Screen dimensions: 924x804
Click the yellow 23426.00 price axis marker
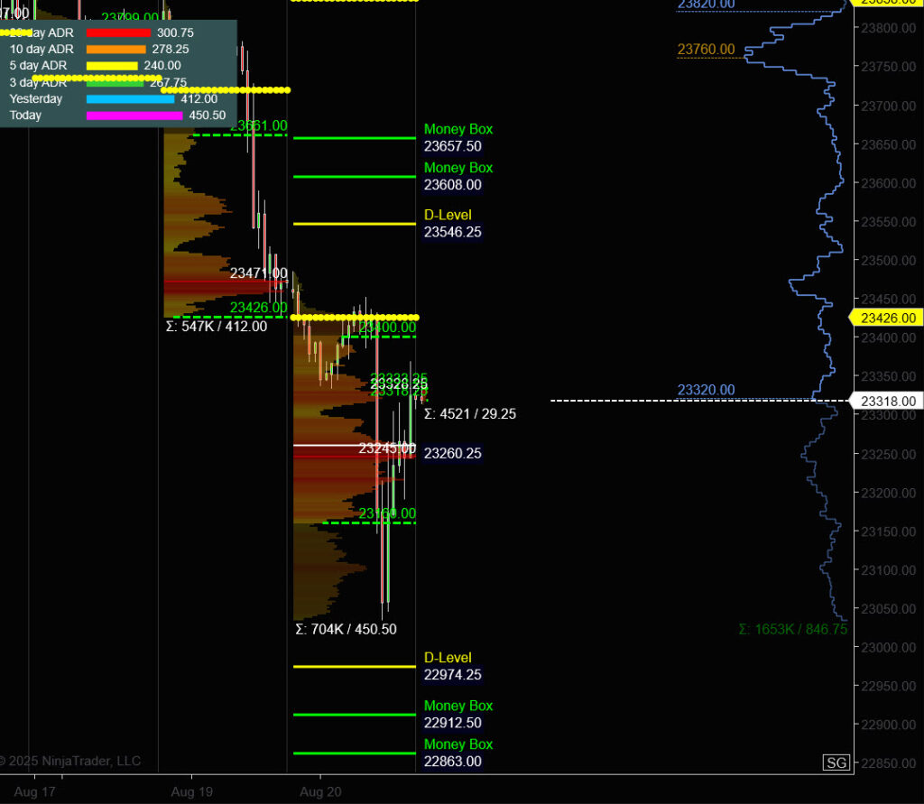(888, 318)
